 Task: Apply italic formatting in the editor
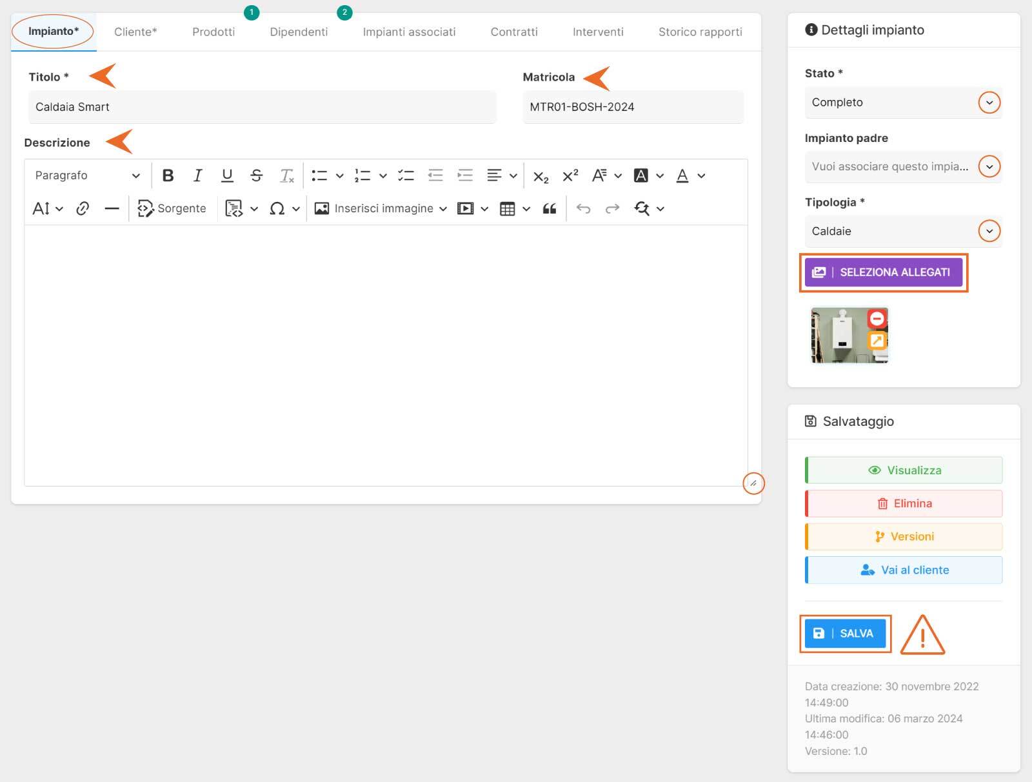click(197, 175)
